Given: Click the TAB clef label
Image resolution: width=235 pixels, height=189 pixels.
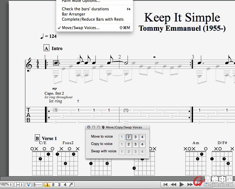Looking at the screenshot, I should click(x=28, y=115).
